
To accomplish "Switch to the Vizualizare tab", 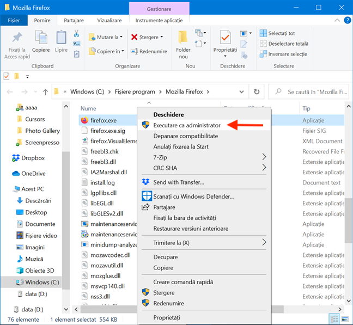I will pos(109,21).
